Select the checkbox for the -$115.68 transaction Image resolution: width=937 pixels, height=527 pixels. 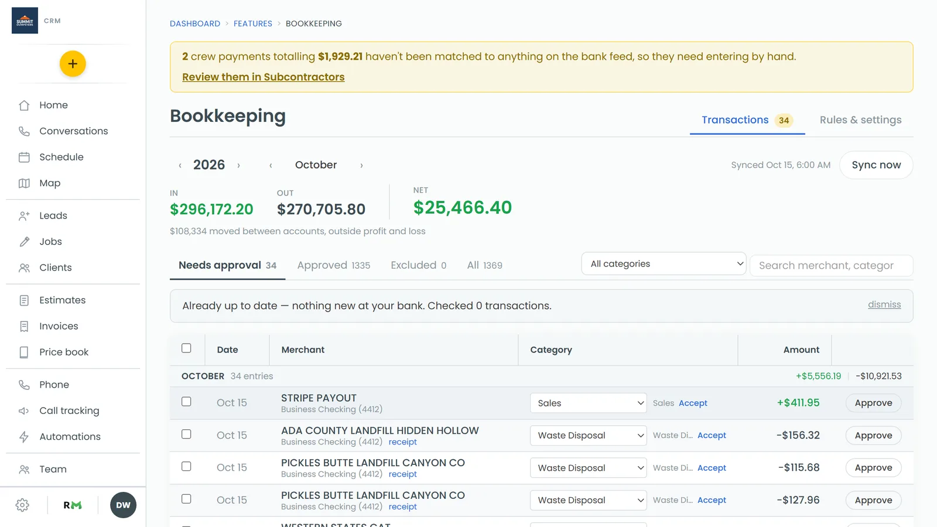point(186,467)
